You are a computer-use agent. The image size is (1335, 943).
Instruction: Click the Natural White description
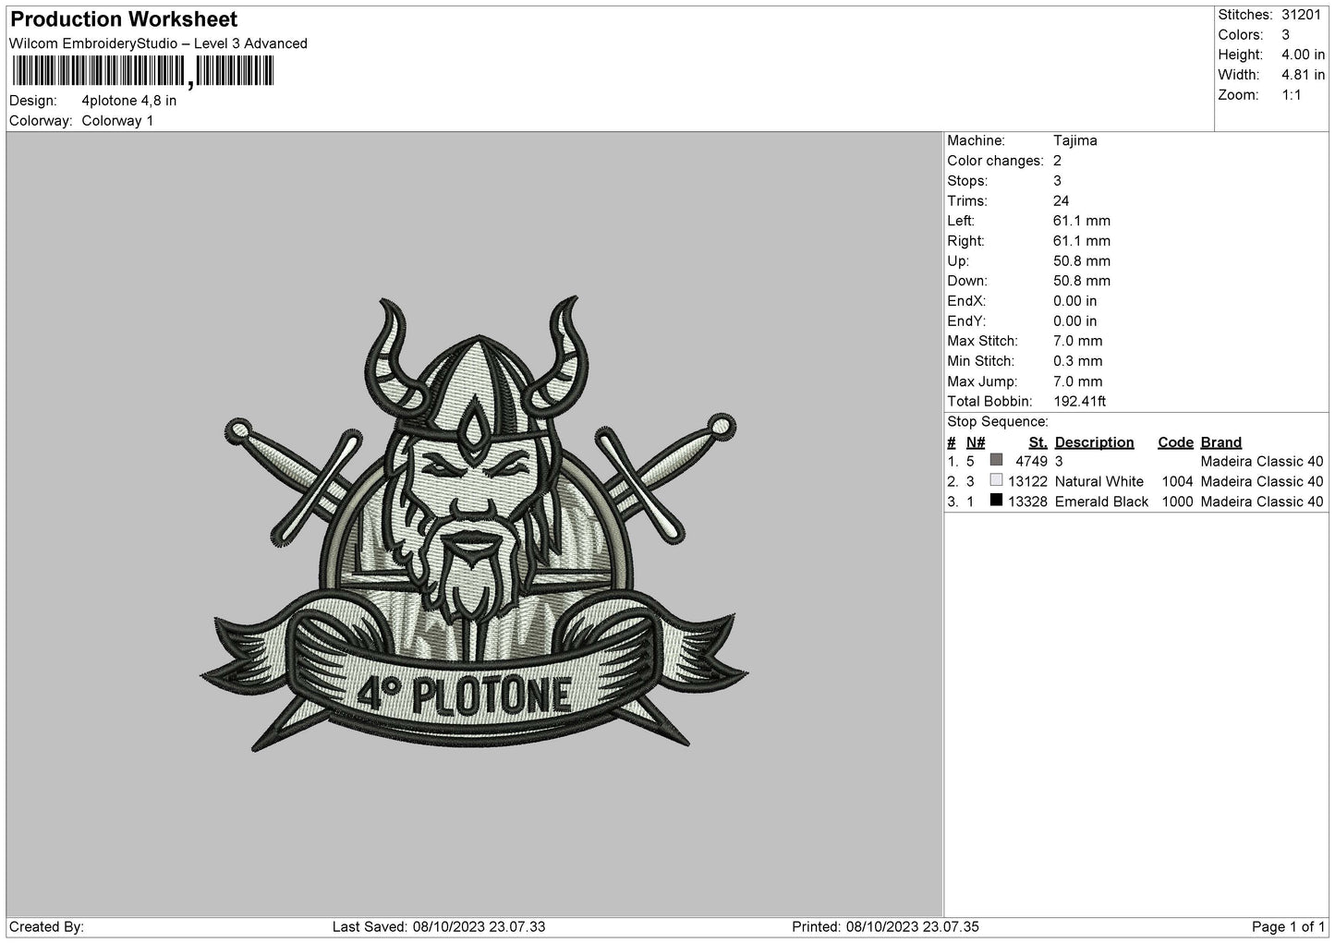1098,482
